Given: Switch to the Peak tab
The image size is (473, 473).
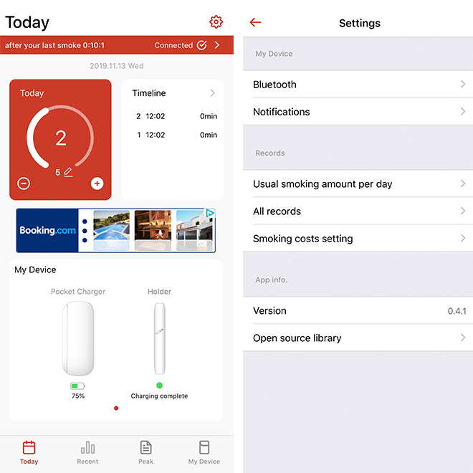Looking at the screenshot, I should coord(146,452).
